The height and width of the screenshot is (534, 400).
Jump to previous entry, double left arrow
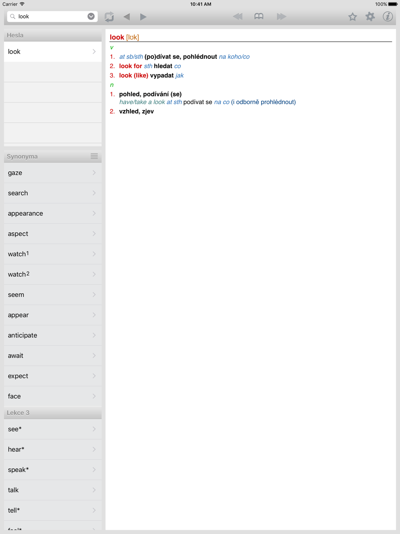coord(238,16)
